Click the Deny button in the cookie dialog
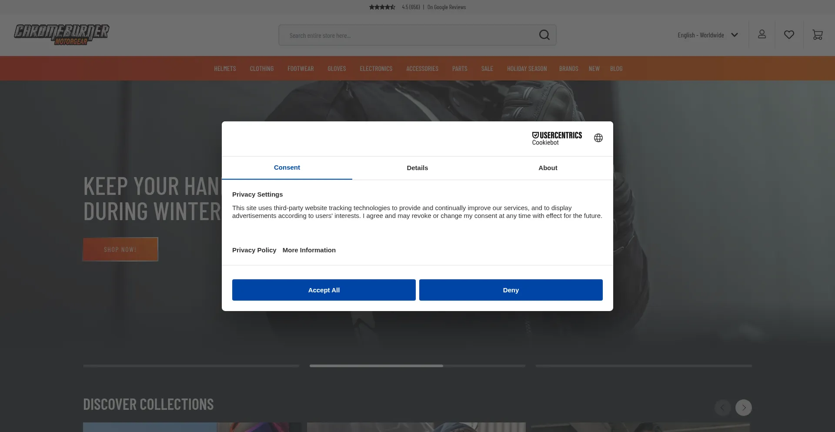The height and width of the screenshot is (432, 835). pos(511,290)
